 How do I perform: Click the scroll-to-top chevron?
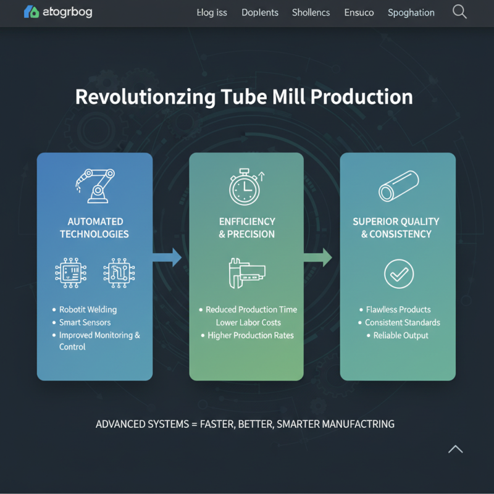point(456,449)
